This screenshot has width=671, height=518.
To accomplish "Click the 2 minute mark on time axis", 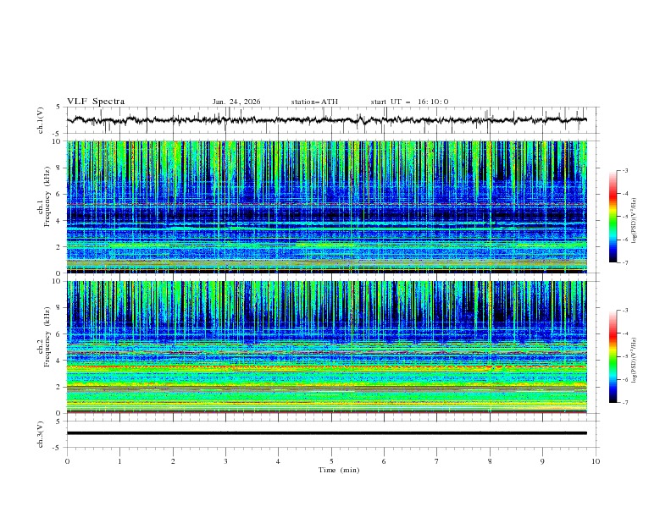I will pyautogui.click(x=173, y=460).
